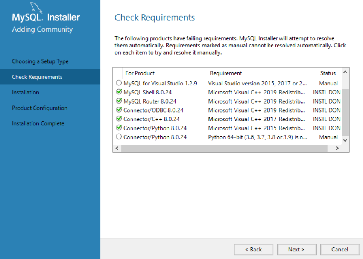Select the radio beside Python 64-bit requirement
The image size is (363, 259).
(119, 137)
